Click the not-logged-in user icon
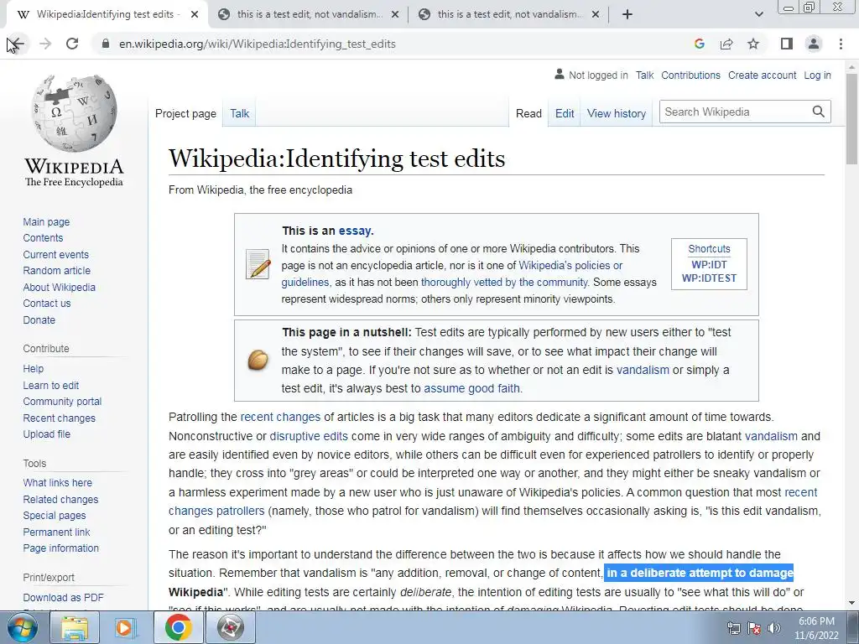This screenshot has height=644, width=859. (559, 74)
